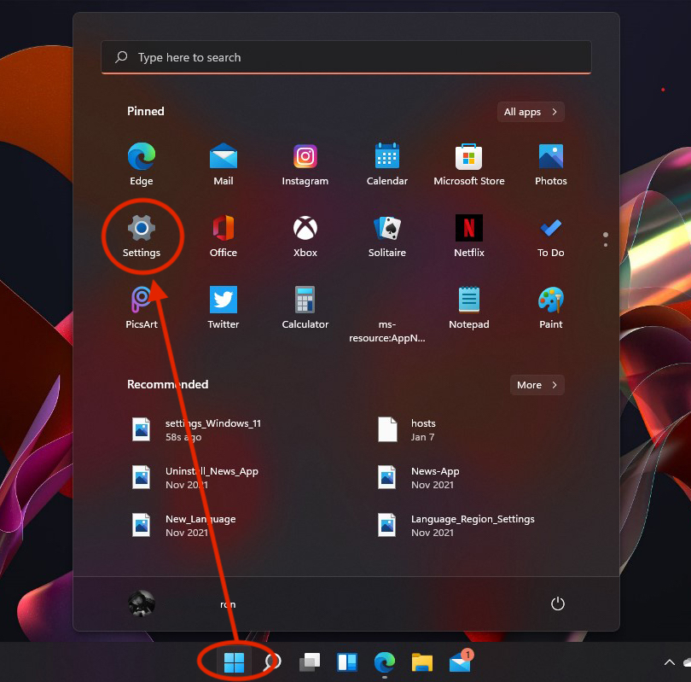Viewport: 691px width, 682px height.
Task: Open the PicsArt app
Action: [x=142, y=308]
